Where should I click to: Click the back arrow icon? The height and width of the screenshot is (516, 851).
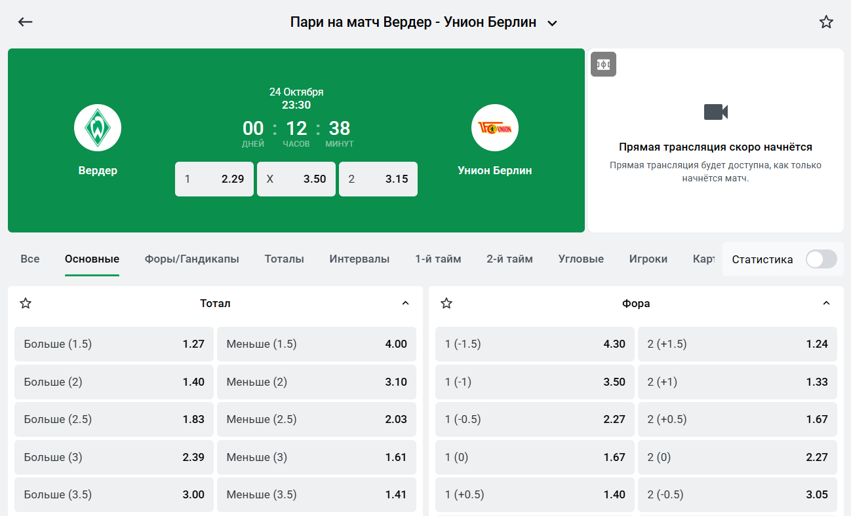pyautogui.click(x=25, y=22)
